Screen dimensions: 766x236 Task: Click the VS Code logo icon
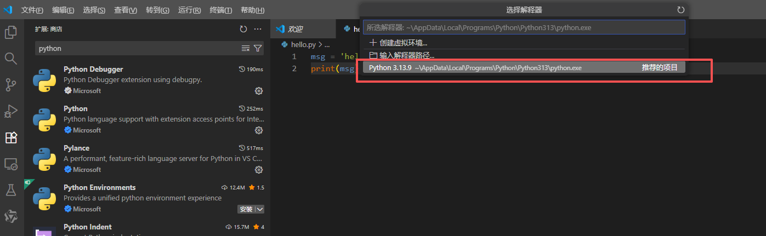pyautogui.click(x=8, y=10)
